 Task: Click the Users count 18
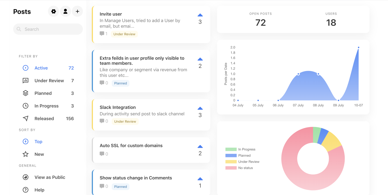coord(331,22)
